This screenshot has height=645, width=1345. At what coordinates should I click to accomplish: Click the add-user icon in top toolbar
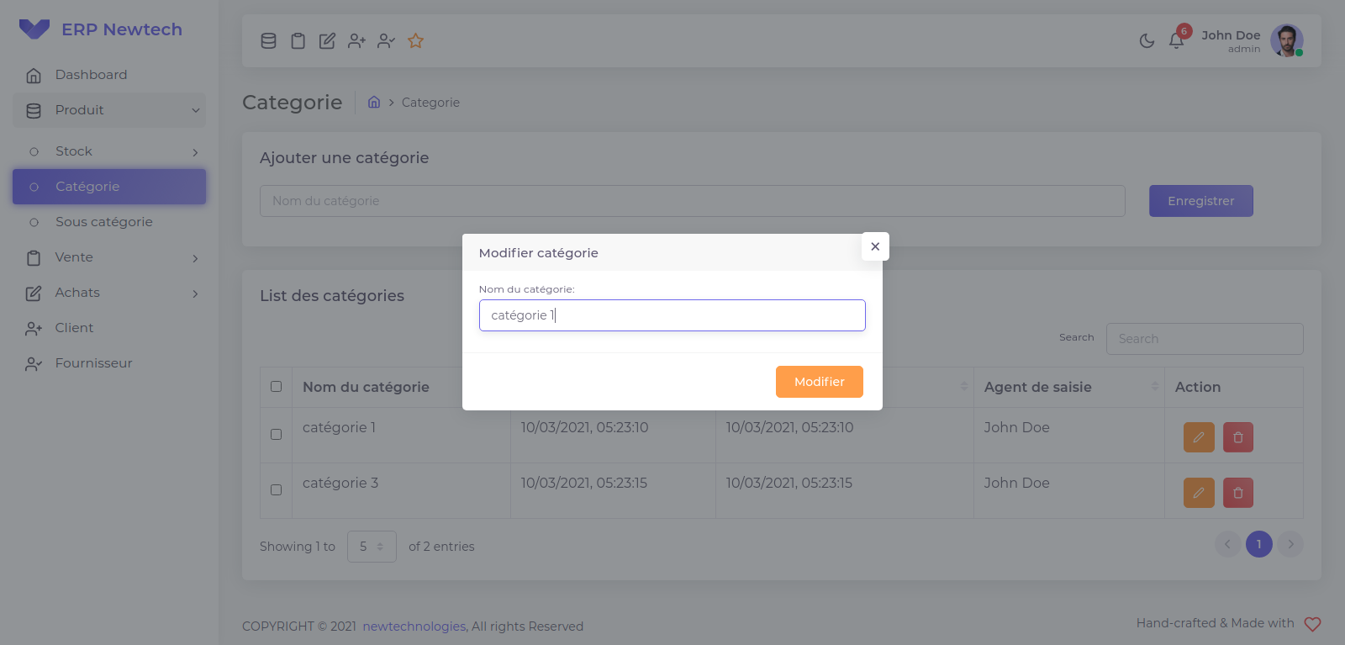356,40
